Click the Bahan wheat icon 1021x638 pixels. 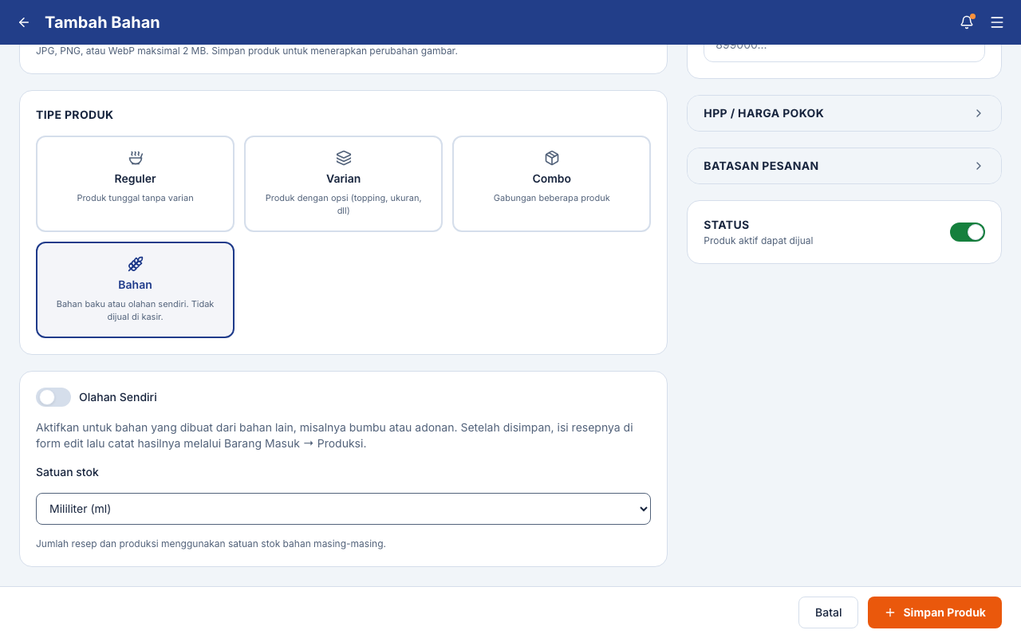(x=136, y=264)
